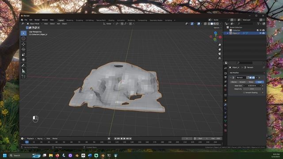Screen dimensions: 283x159
Task: Switch to Sculpting workspace tab
Action: point(80,20)
